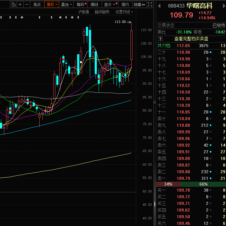Viewport: 226px width, 226px height.
Task: Toggle the 简约 simple mode
Action: 125,5
